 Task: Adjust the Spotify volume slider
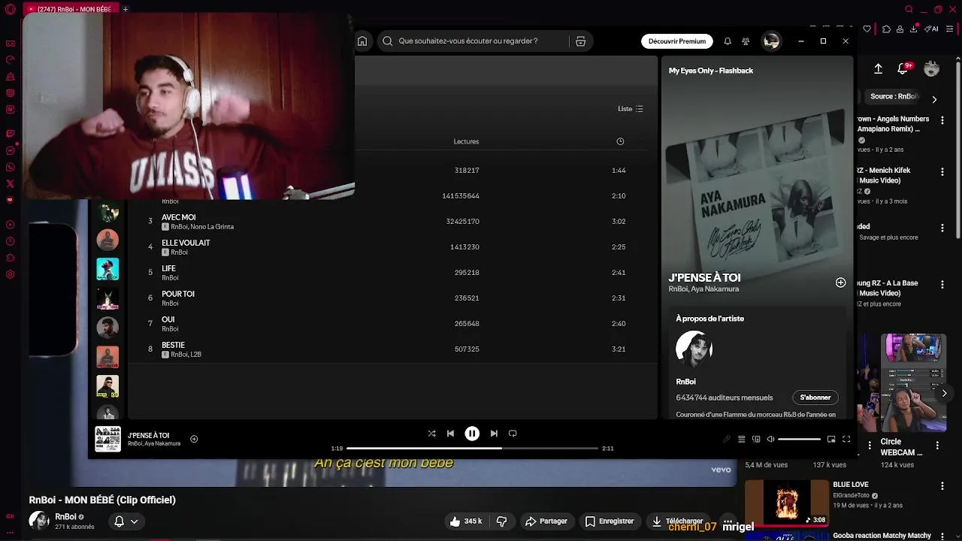[x=799, y=439]
